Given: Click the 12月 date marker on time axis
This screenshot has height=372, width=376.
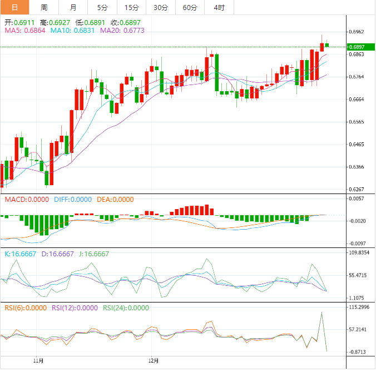Looking at the screenshot, I should tap(154, 361).
